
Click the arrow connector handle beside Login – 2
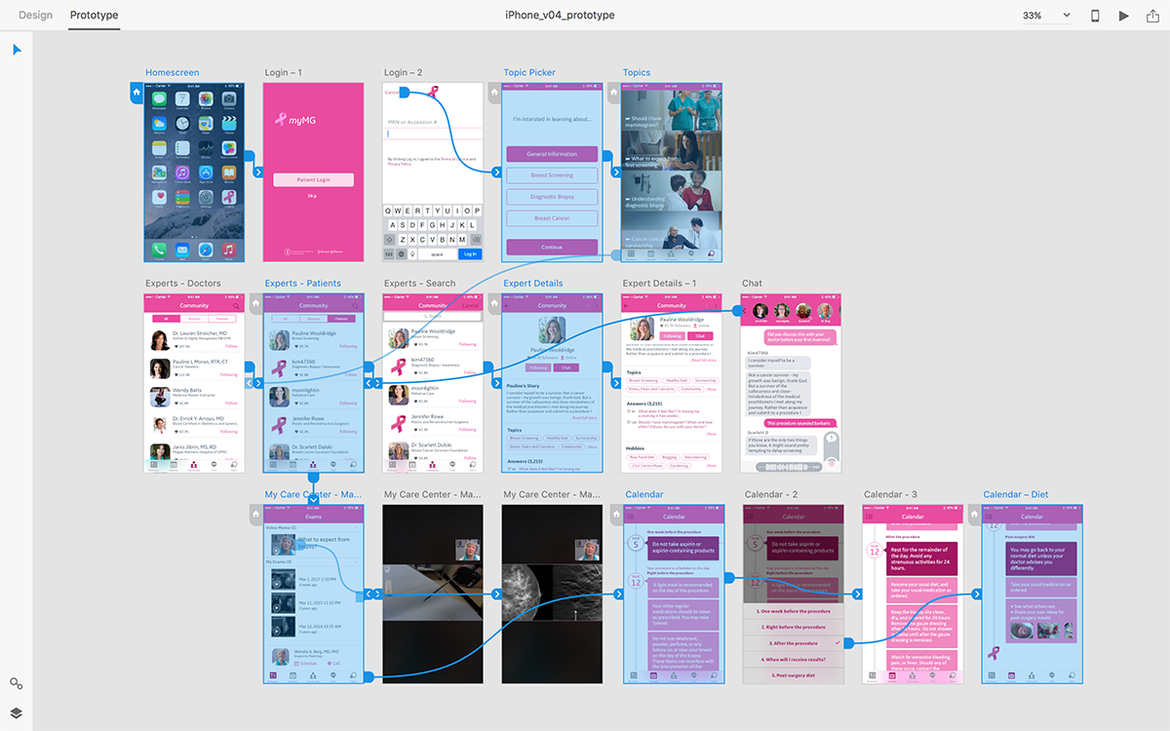click(x=496, y=173)
